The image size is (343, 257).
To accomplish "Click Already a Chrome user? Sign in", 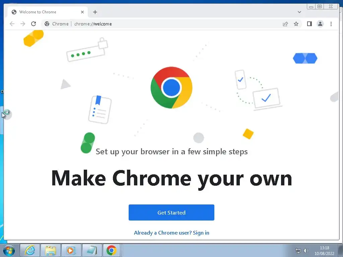I will tap(171, 233).
